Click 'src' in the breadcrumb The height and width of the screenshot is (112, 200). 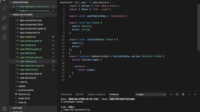[x=77, y=2]
